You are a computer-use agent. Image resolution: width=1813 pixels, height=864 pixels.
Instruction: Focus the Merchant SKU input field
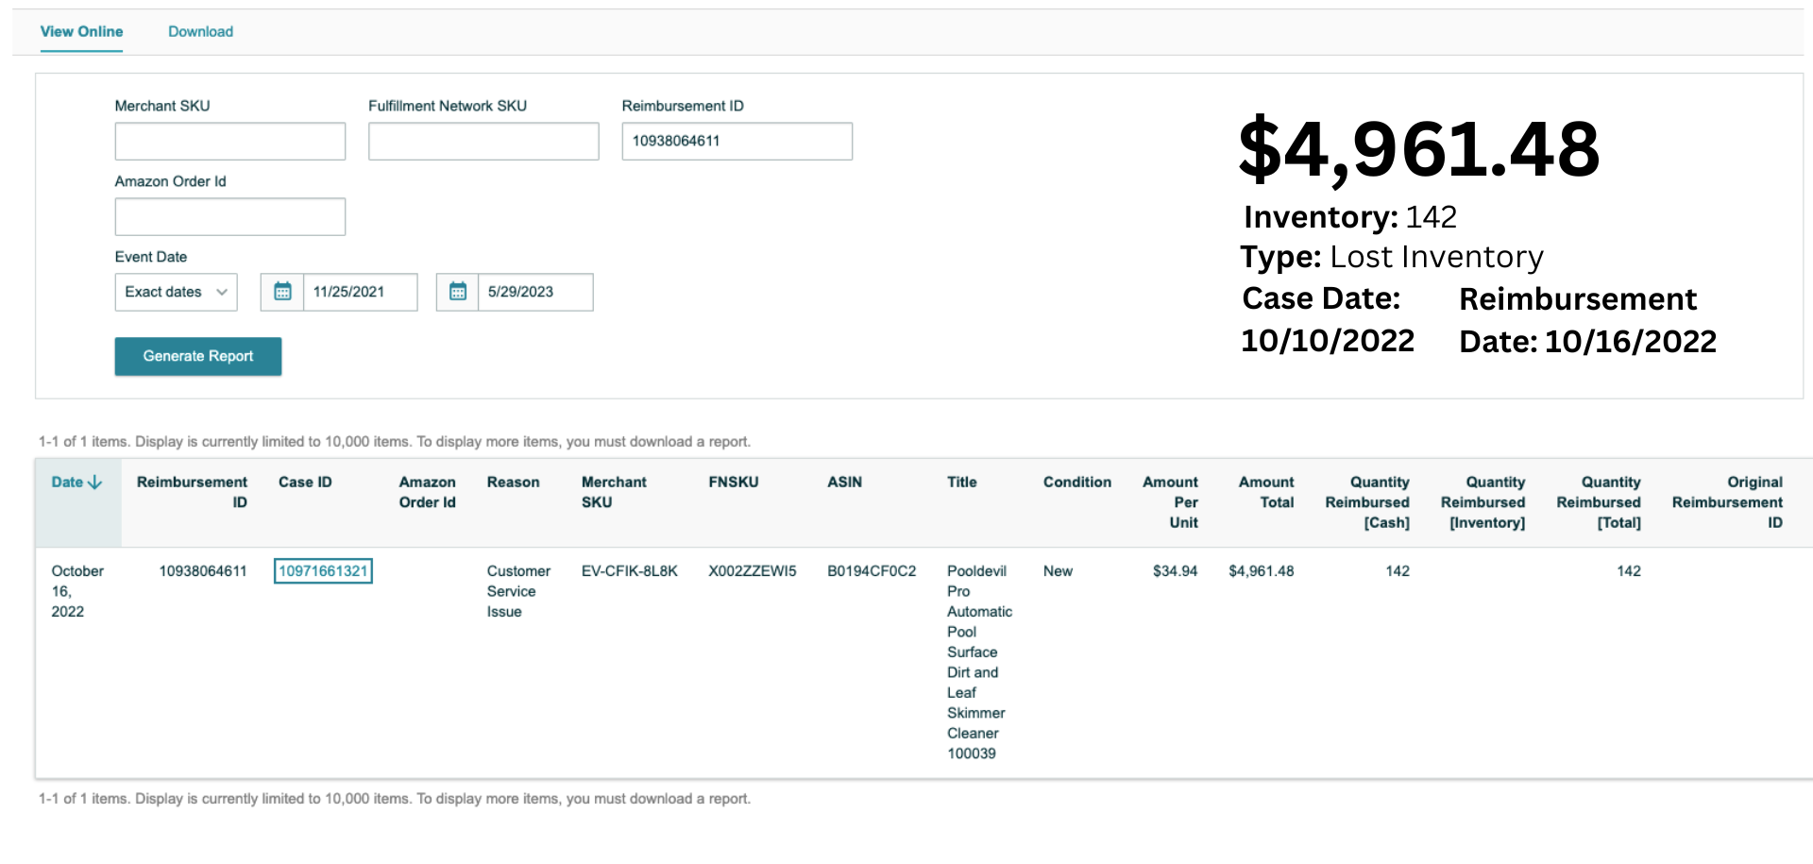(x=230, y=141)
